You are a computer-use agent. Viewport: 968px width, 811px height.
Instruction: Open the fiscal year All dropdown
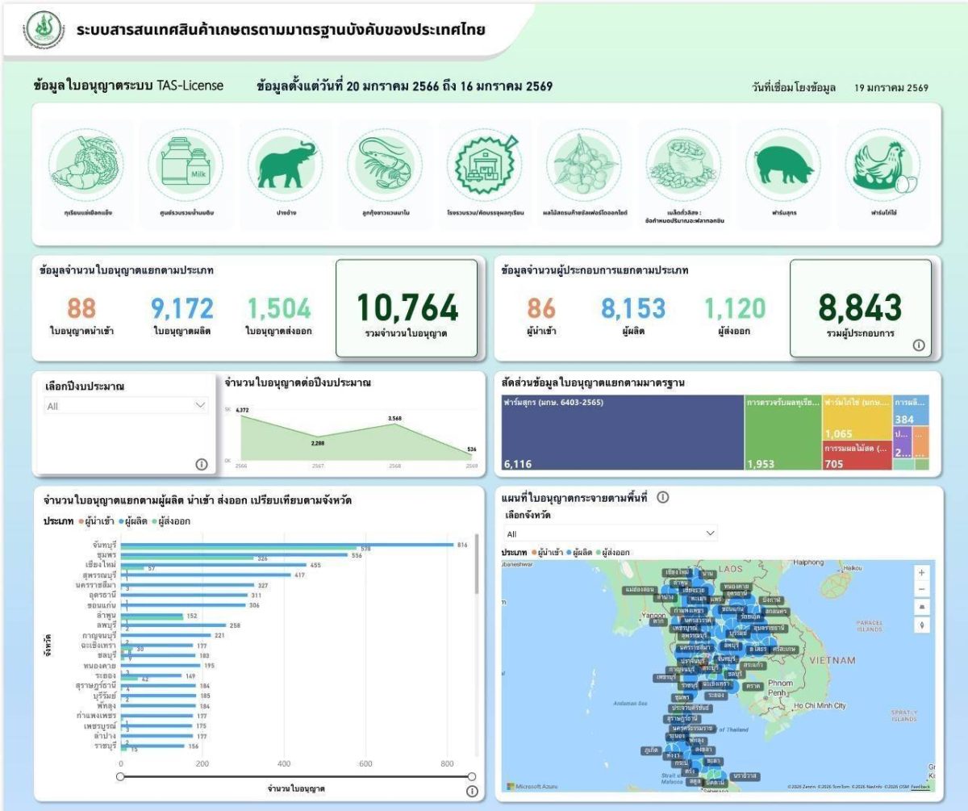pyautogui.click(x=126, y=406)
